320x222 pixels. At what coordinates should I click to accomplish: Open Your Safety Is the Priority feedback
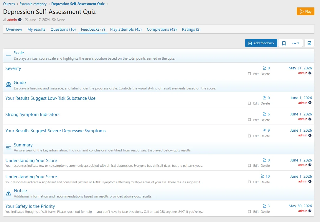pos(30,206)
